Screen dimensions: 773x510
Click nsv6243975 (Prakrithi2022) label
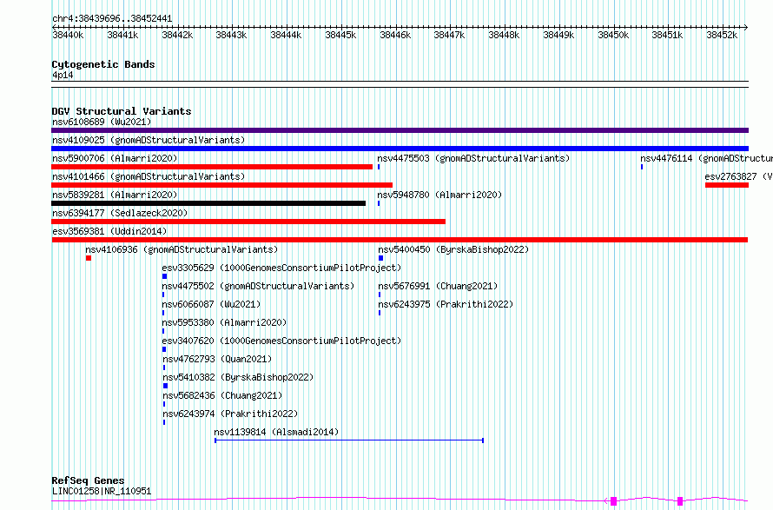point(446,304)
